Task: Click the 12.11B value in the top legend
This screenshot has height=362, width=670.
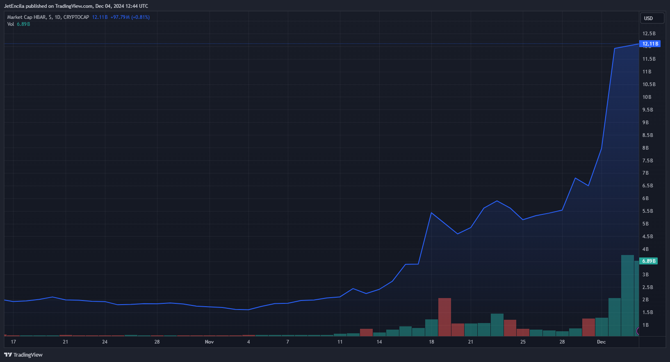Action: click(x=100, y=17)
